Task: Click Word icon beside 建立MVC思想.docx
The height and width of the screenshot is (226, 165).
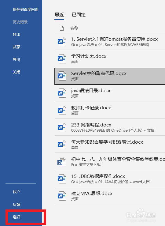Action: (62, 196)
